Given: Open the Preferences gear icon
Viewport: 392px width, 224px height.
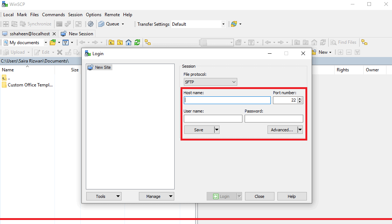Looking at the screenshot, I should pyautogui.click(x=91, y=24).
